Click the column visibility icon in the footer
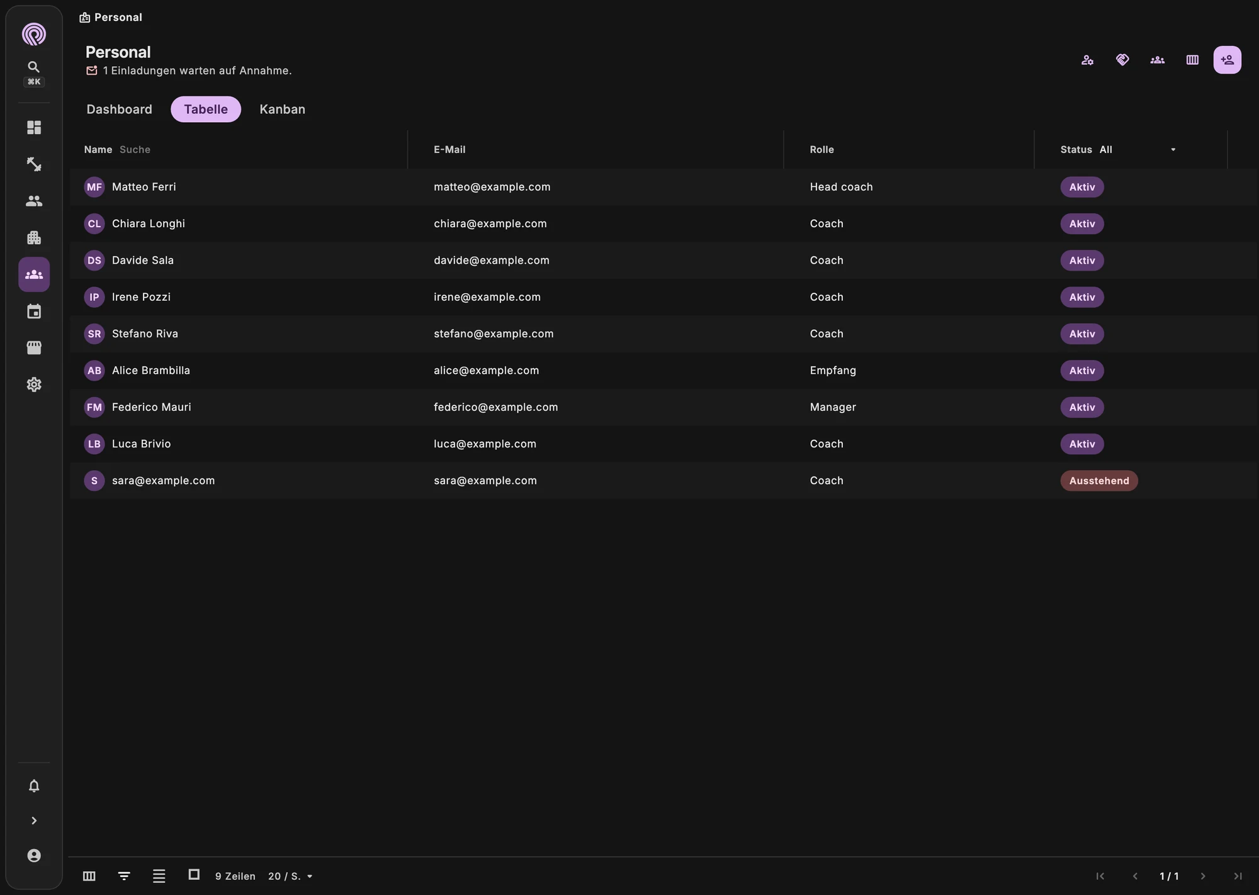Viewport: 1259px width, 895px height. [89, 876]
